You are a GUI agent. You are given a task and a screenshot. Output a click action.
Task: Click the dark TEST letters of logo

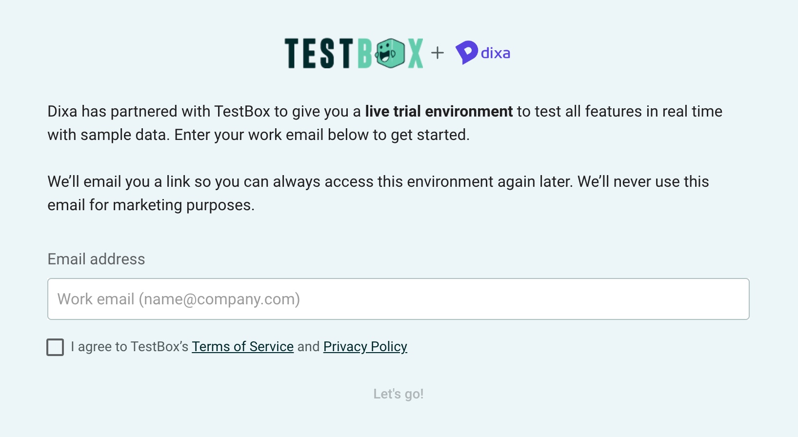point(319,53)
